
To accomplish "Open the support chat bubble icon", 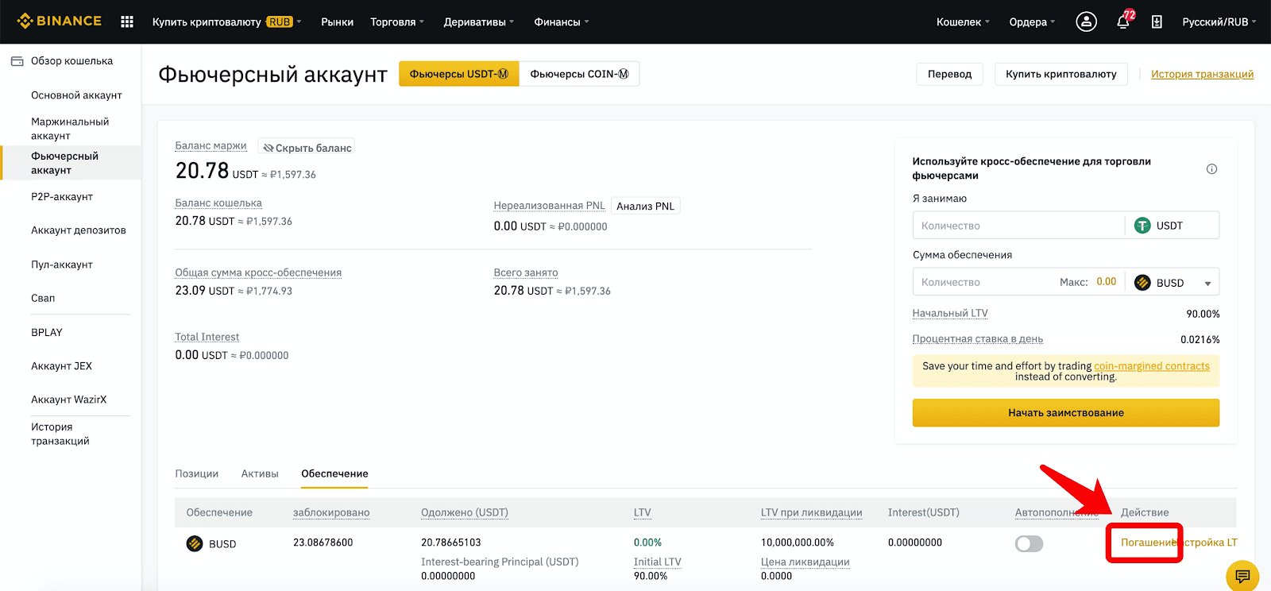I will pos(1243,576).
